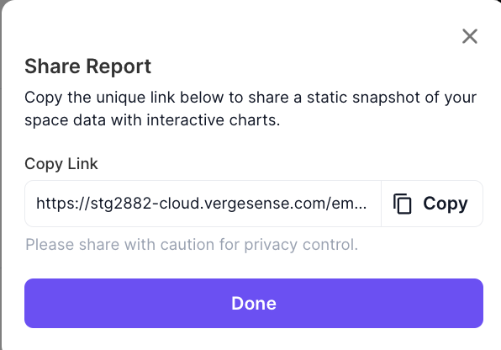The width and height of the screenshot is (501, 350).
Task: Click the word Link in Copy Link label
Action: click(x=83, y=163)
